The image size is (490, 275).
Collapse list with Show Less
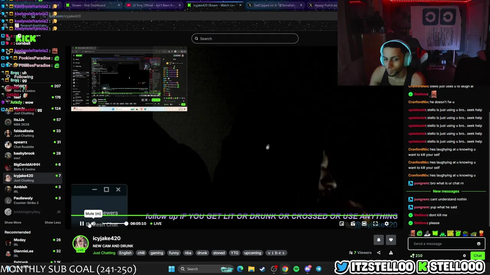[x=52, y=223]
